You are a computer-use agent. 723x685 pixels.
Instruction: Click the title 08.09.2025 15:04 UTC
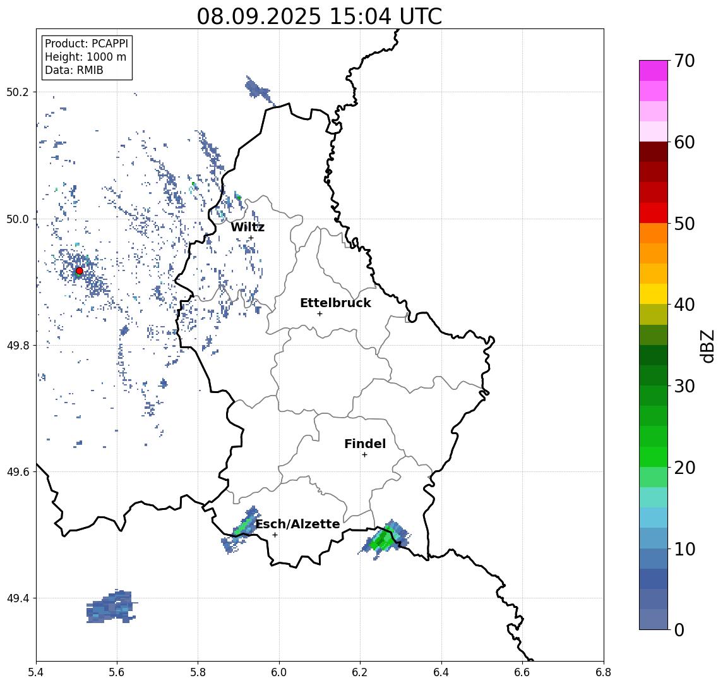click(320, 16)
